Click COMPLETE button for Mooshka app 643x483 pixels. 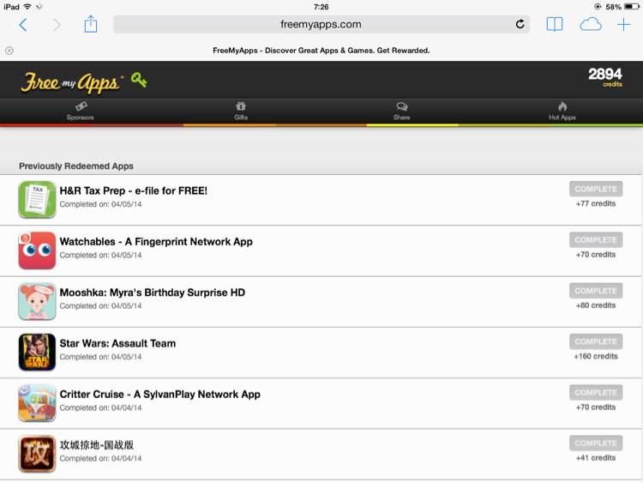tap(596, 291)
